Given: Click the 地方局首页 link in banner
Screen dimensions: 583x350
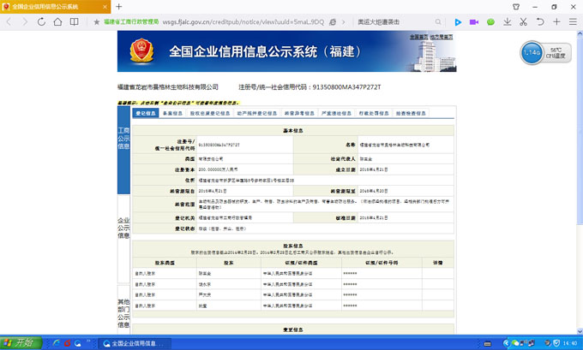Looking at the screenshot, I should pos(442,37).
